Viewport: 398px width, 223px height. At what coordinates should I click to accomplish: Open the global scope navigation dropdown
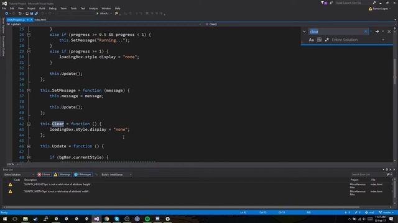click(x=104, y=24)
